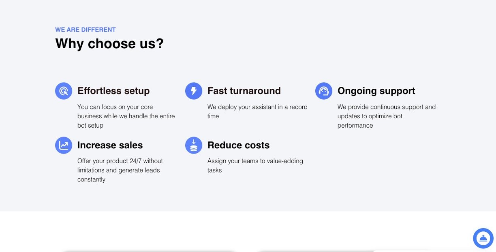Click the text about deploying your assistant
This screenshot has height=252, width=496.
pos(257,111)
